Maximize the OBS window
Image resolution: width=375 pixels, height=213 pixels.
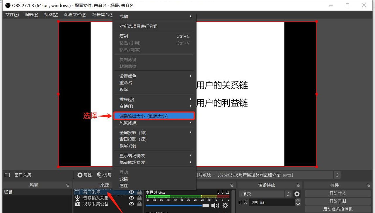[347, 6]
